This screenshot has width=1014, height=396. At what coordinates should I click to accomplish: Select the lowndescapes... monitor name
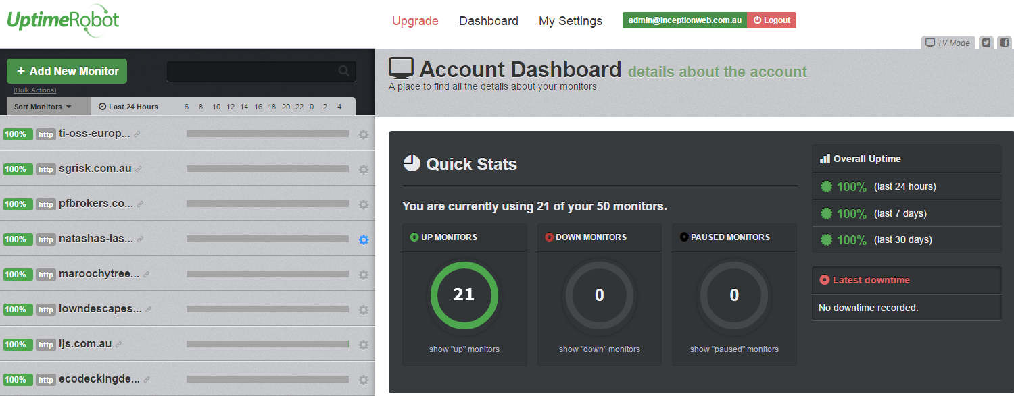(x=101, y=309)
